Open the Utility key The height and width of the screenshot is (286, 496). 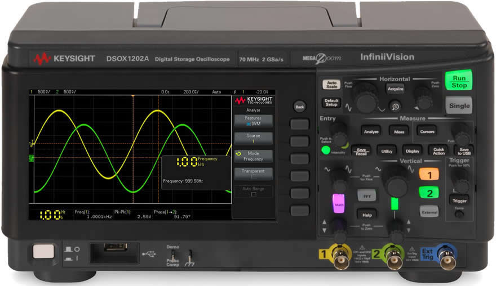click(387, 151)
